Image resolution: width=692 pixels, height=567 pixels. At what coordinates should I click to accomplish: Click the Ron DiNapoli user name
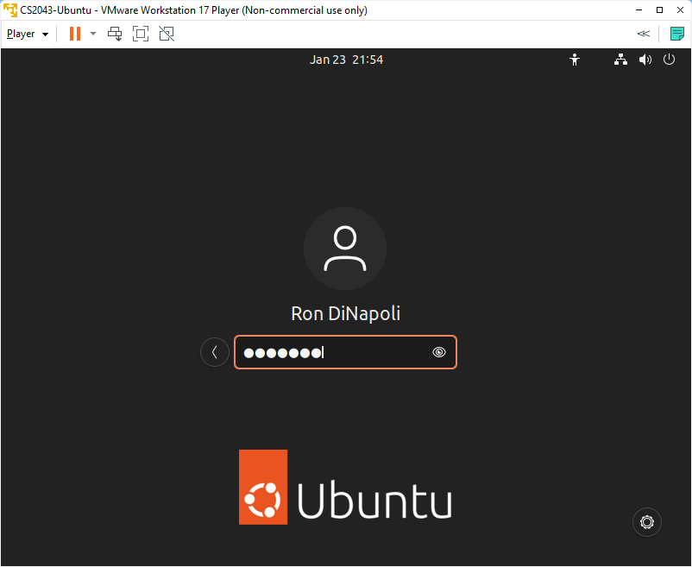click(345, 313)
